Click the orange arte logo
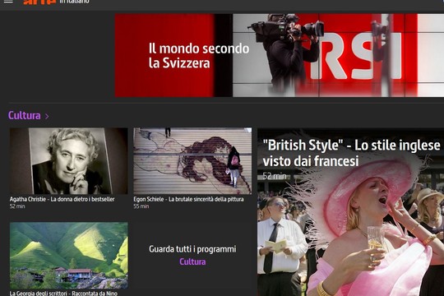Viewport: 444px width, 296px height. (x=39, y=2)
